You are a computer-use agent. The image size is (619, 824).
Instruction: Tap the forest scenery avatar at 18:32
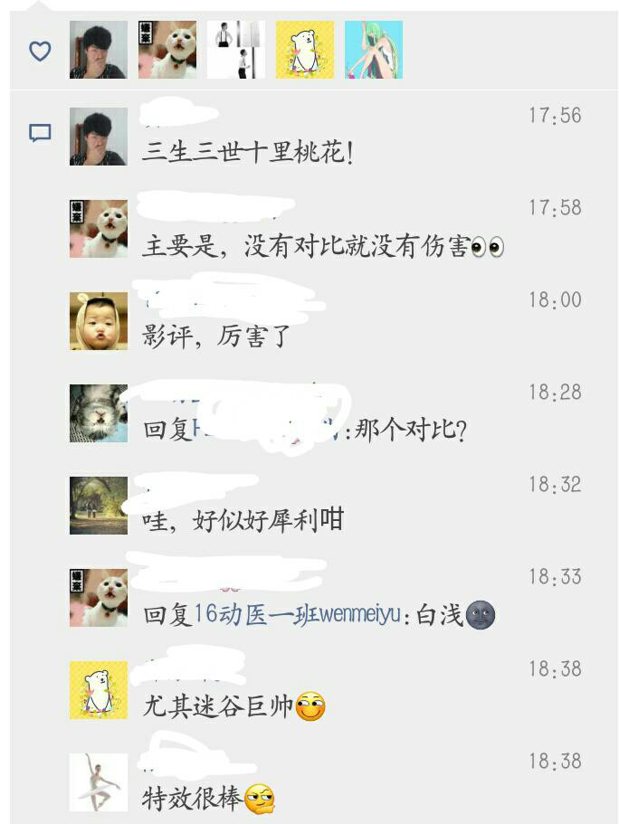tap(99, 506)
